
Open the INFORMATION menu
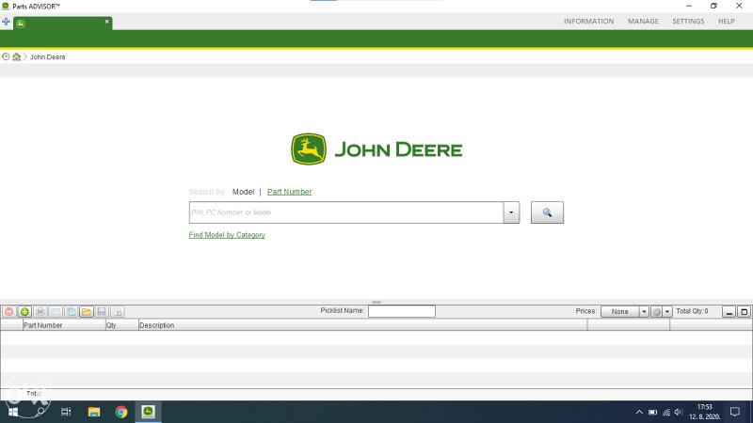[588, 21]
